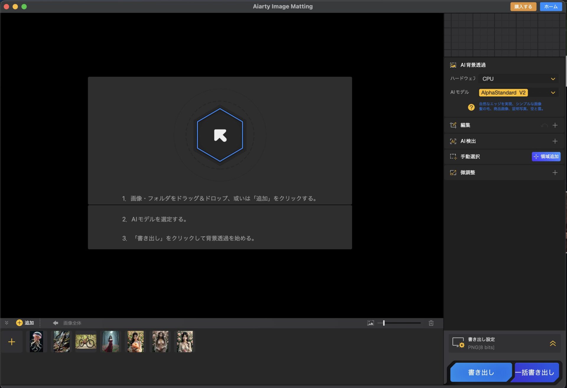The width and height of the screenshot is (567, 388).
Task: Click the 購入する button
Action: click(523, 7)
